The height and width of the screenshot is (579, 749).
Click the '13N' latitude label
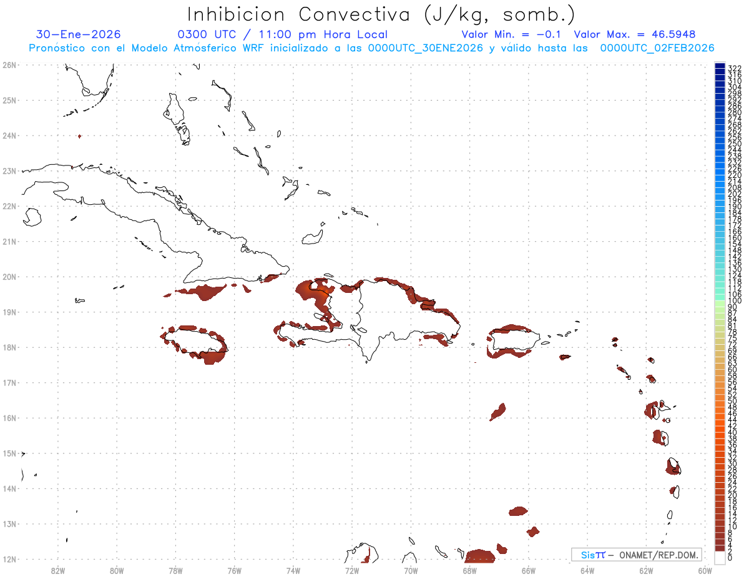tap(9, 524)
